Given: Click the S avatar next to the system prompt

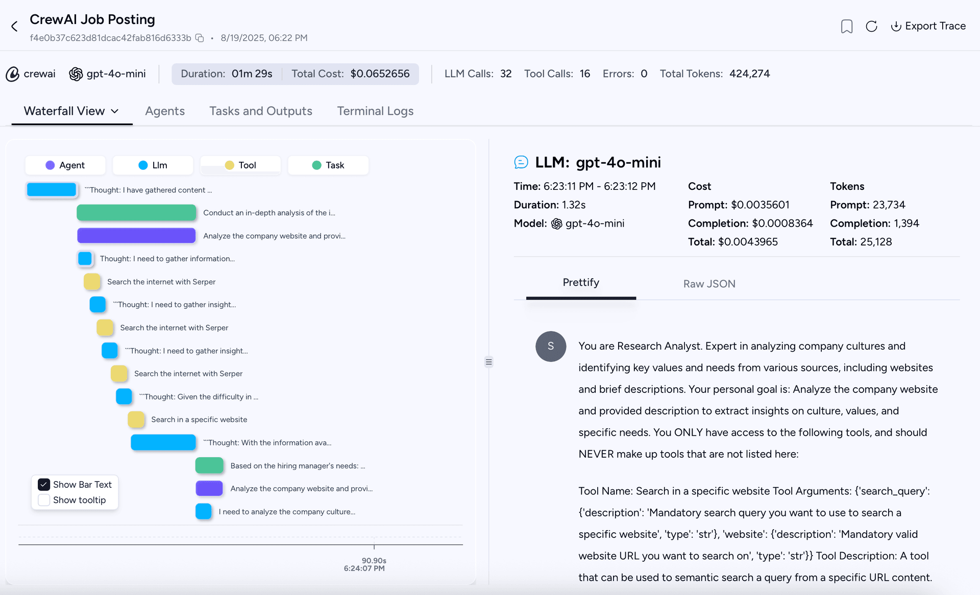Looking at the screenshot, I should pyautogui.click(x=551, y=346).
